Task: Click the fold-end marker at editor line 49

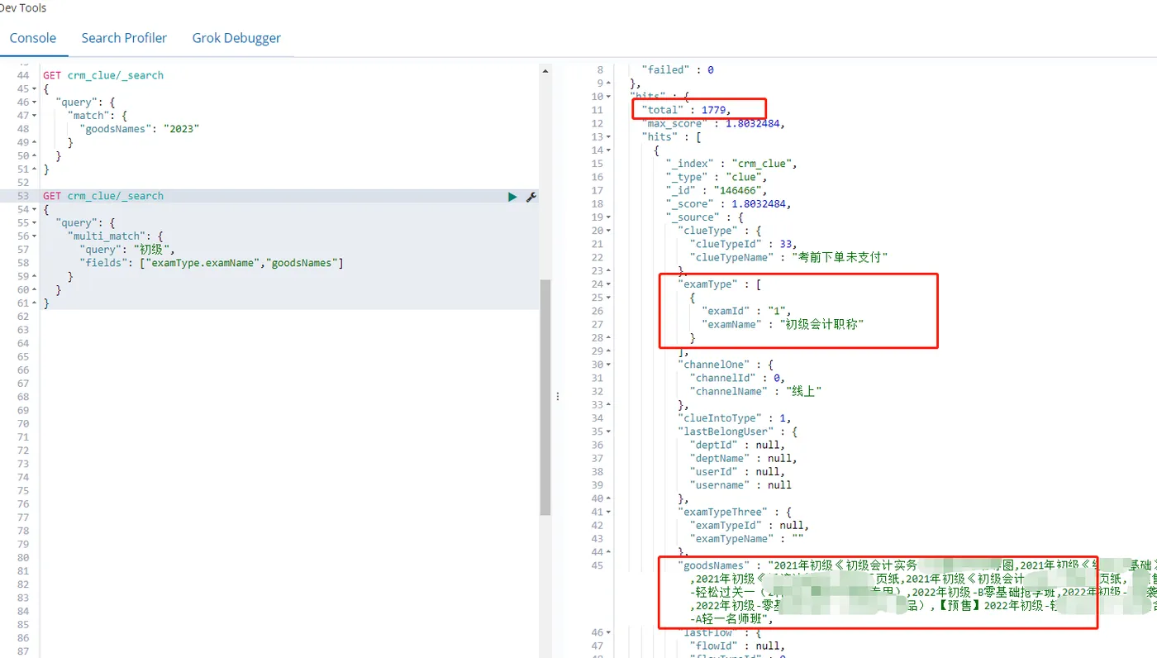Action: pyautogui.click(x=33, y=143)
